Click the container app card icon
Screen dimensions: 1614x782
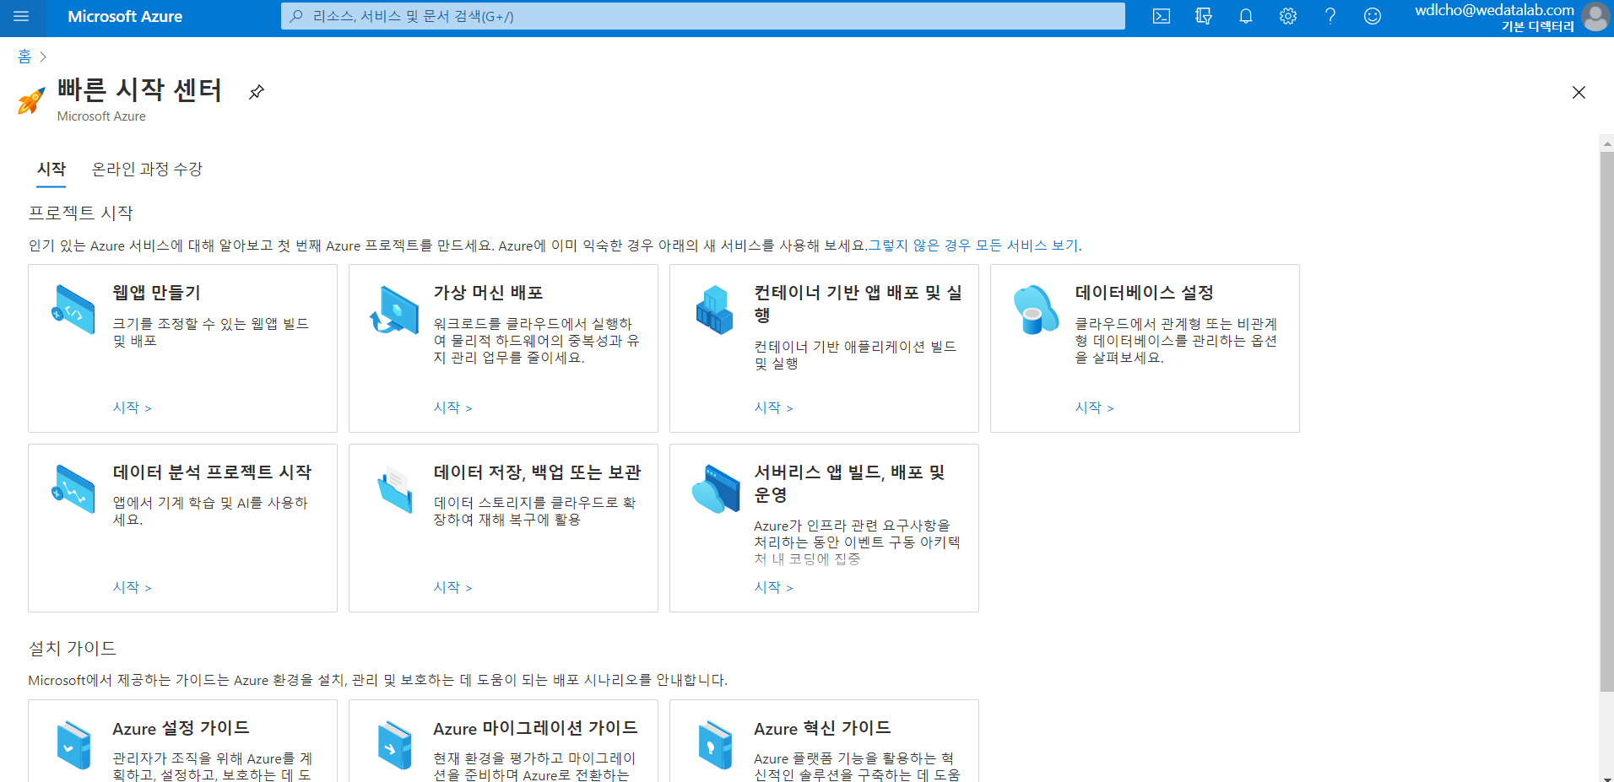[x=715, y=310]
